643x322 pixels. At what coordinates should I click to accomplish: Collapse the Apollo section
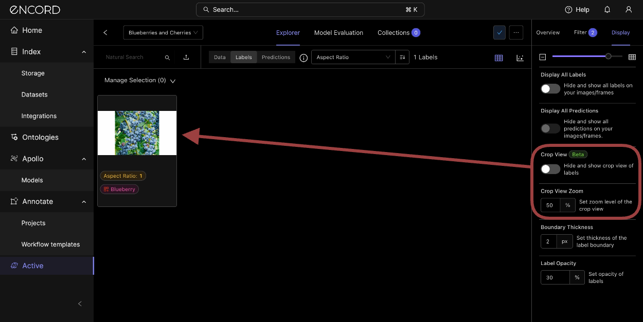pyautogui.click(x=84, y=159)
